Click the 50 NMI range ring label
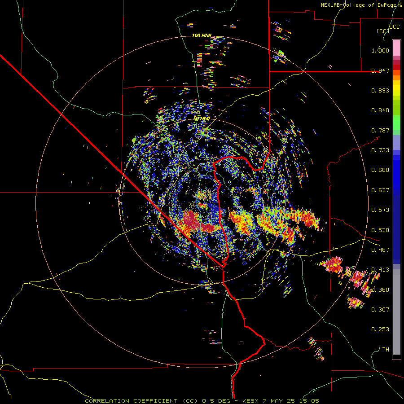The width and height of the screenshot is (404, 404). click(202, 119)
